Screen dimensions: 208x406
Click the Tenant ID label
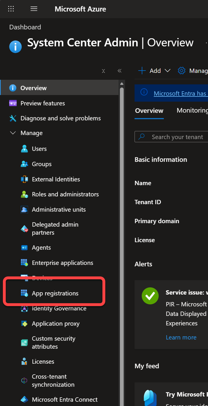(148, 202)
